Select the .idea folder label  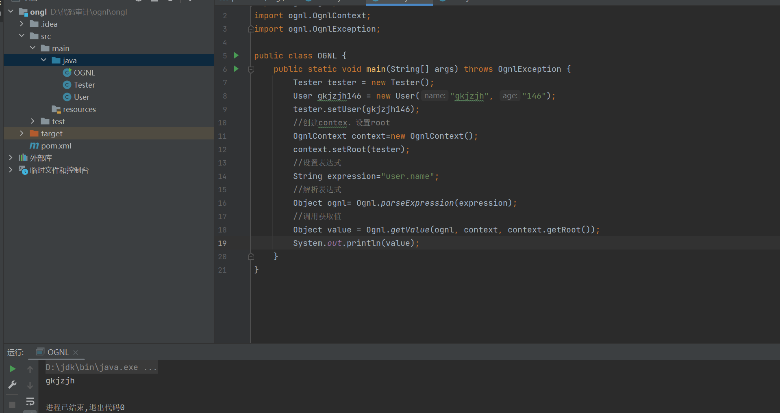point(49,24)
